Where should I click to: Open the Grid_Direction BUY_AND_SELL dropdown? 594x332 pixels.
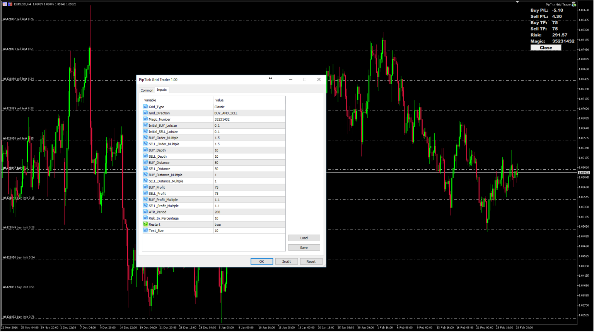249,113
